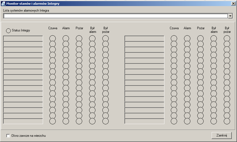
Task: Select the last zone name field in right list
Action: [x=144, y=121]
